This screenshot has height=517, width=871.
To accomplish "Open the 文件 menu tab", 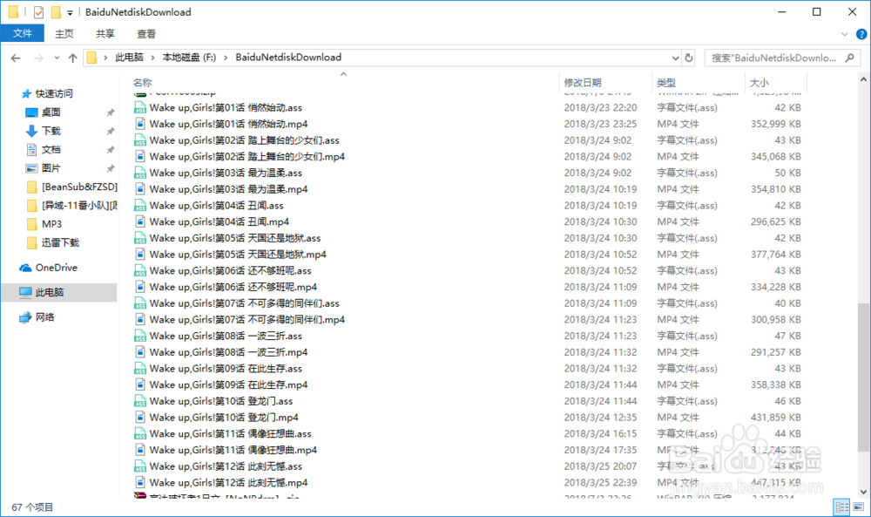I will (x=23, y=34).
